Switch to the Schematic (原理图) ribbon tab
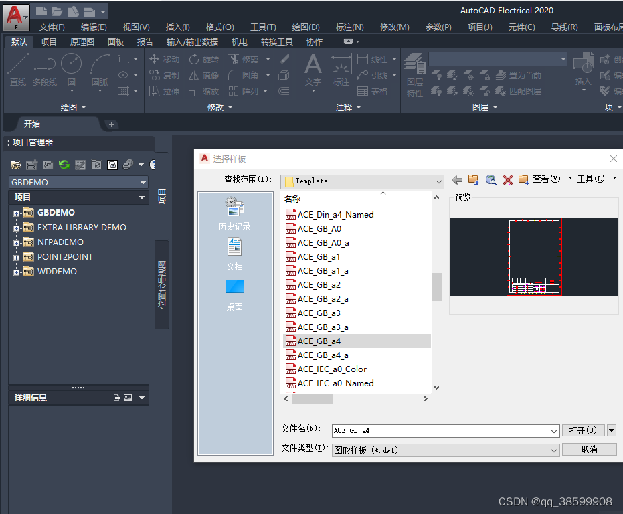The image size is (623, 514). [82, 41]
